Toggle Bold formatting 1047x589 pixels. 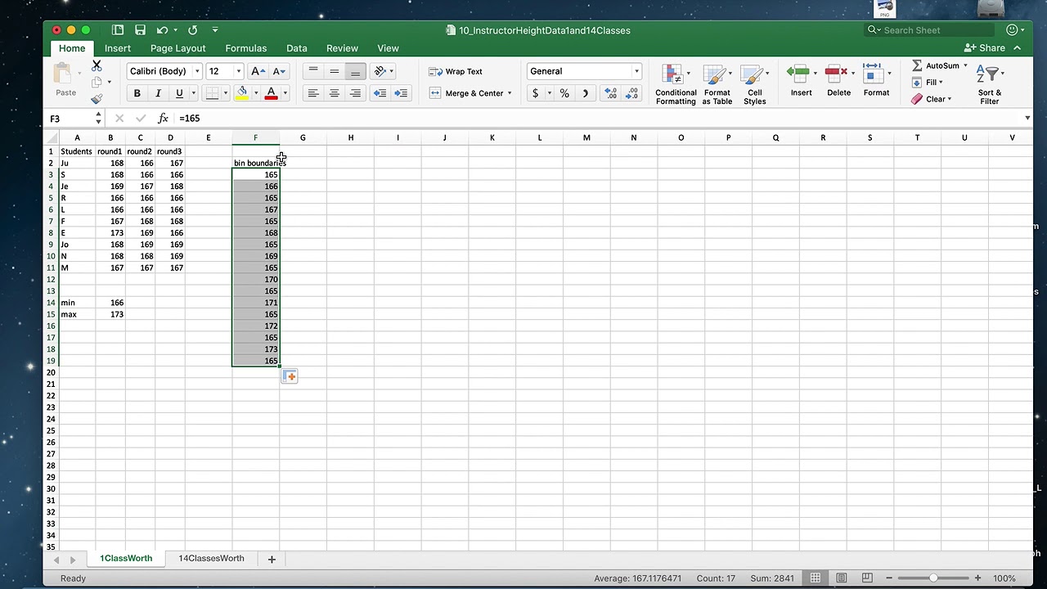pyautogui.click(x=137, y=93)
